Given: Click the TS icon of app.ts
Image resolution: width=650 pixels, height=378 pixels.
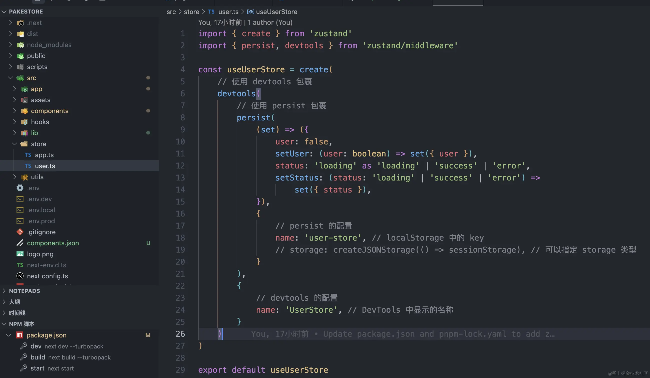Looking at the screenshot, I should pos(28,155).
